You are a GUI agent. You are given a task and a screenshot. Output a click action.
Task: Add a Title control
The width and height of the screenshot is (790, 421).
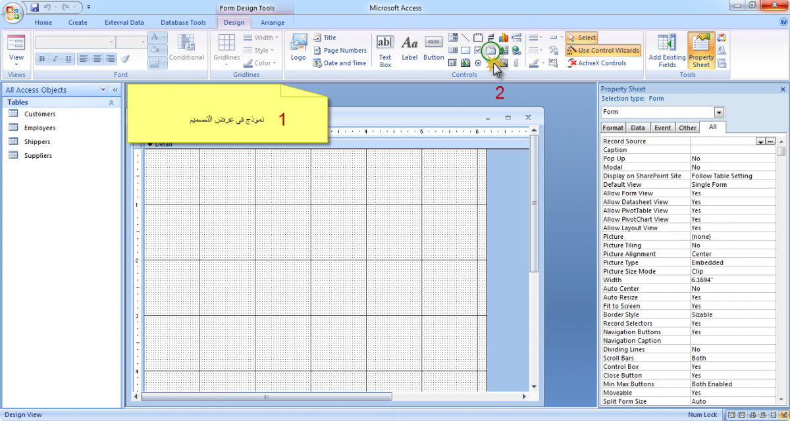[325, 37]
